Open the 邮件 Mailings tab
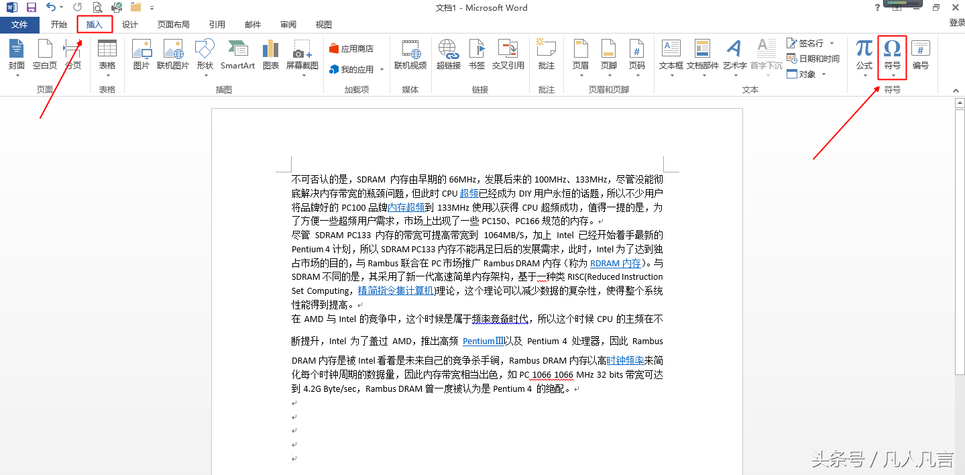Viewport: 965px width, 475px height. click(x=253, y=25)
